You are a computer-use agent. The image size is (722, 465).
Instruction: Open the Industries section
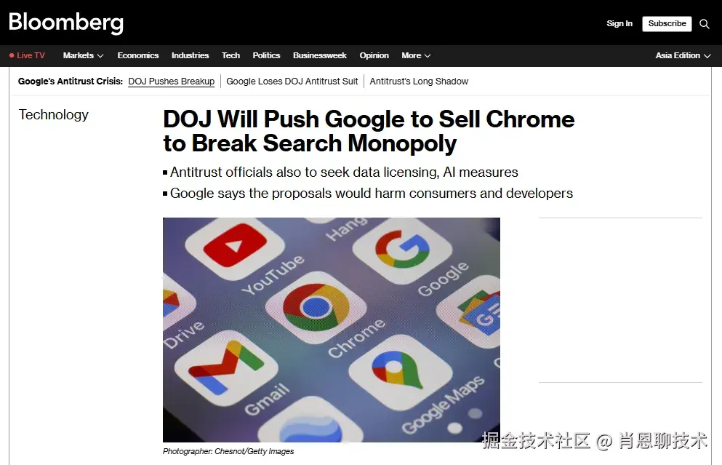[190, 55]
